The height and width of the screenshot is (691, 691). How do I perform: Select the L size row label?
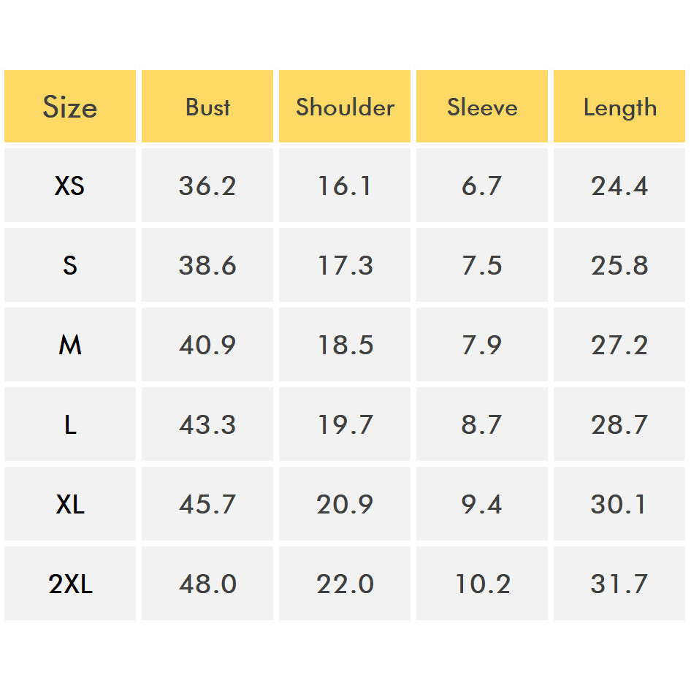[70, 424]
